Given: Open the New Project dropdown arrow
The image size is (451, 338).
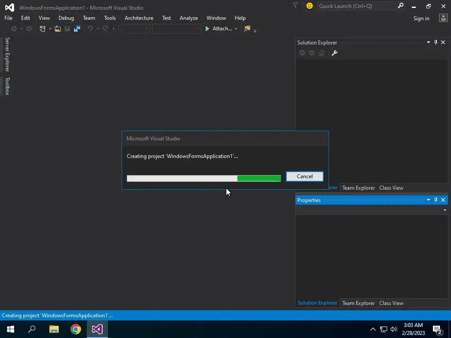Looking at the screenshot, I should [x=50, y=29].
